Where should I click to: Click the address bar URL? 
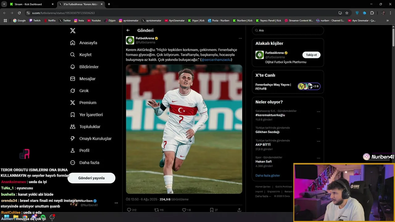pyautogui.click(x=63, y=13)
